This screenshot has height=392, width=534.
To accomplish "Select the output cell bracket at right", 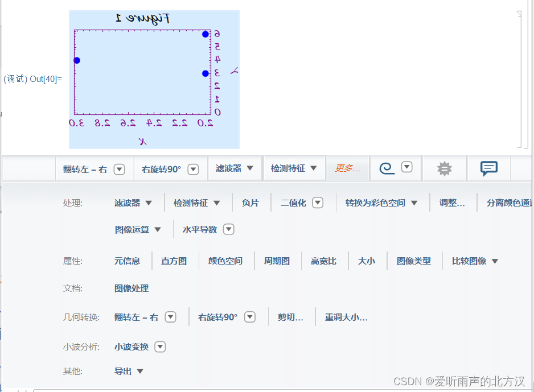I will [x=519, y=80].
